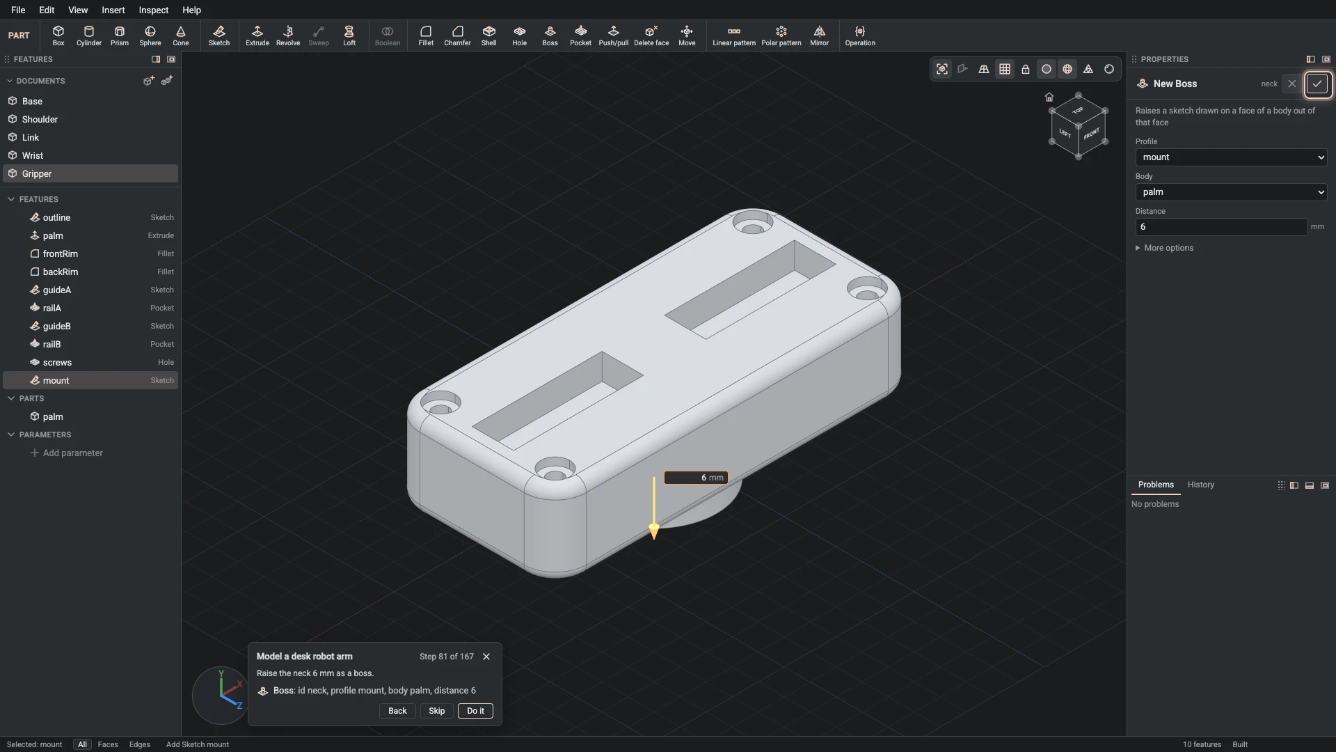Screen dimensions: 1336x752
Task: Activate the Extrude tool
Action: [257, 36]
